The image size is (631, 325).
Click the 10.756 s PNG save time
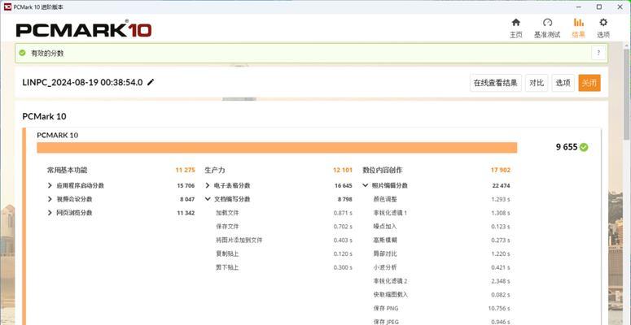point(499,309)
